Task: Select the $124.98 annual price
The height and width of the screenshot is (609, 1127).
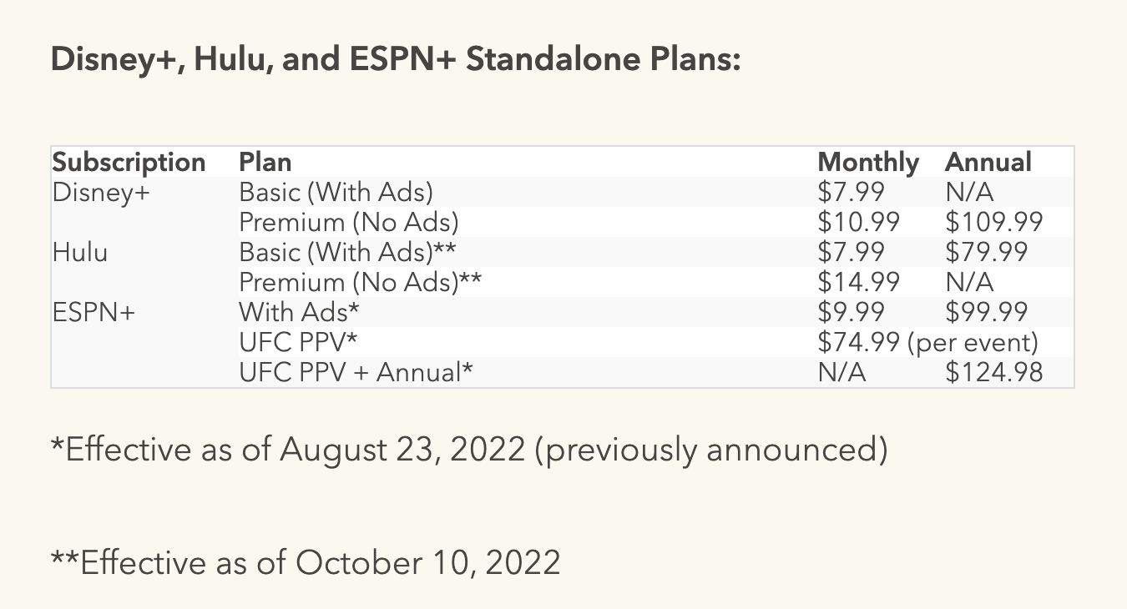Action: point(994,372)
